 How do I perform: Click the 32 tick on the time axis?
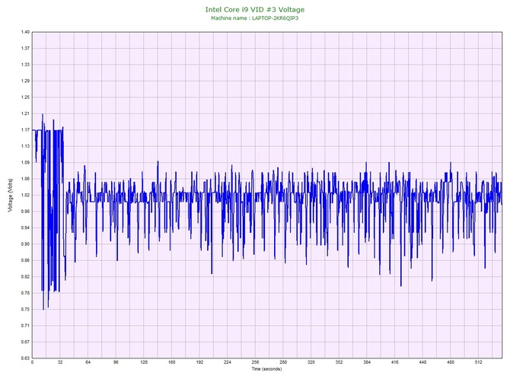pos(60,362)
